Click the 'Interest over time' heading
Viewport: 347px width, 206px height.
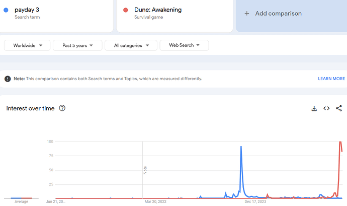30,108
